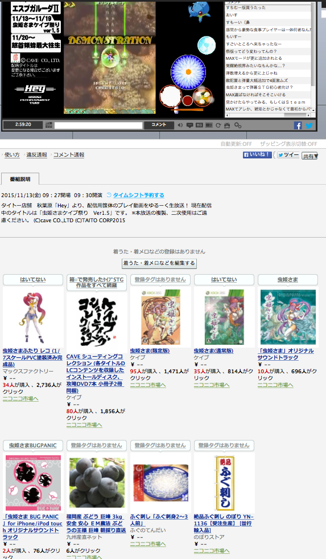Click the volume speaker icon in the player
The width and height of the screenshot is (326, 559).
(180, 125)
